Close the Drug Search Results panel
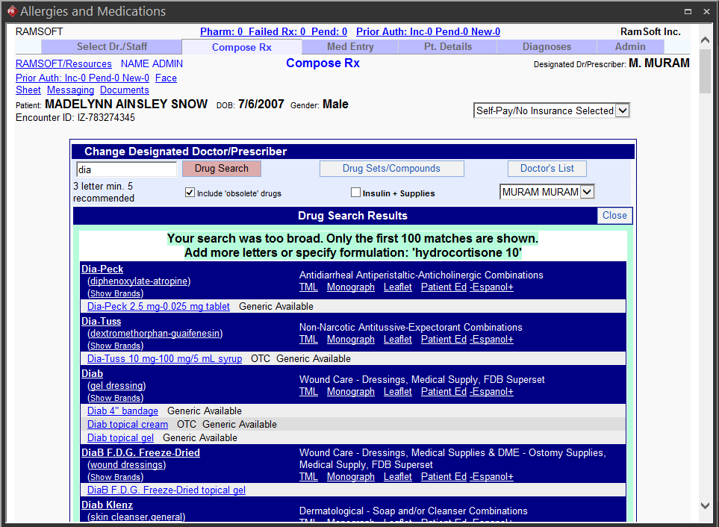The image size is (719, 527). [x=614, y=216]
